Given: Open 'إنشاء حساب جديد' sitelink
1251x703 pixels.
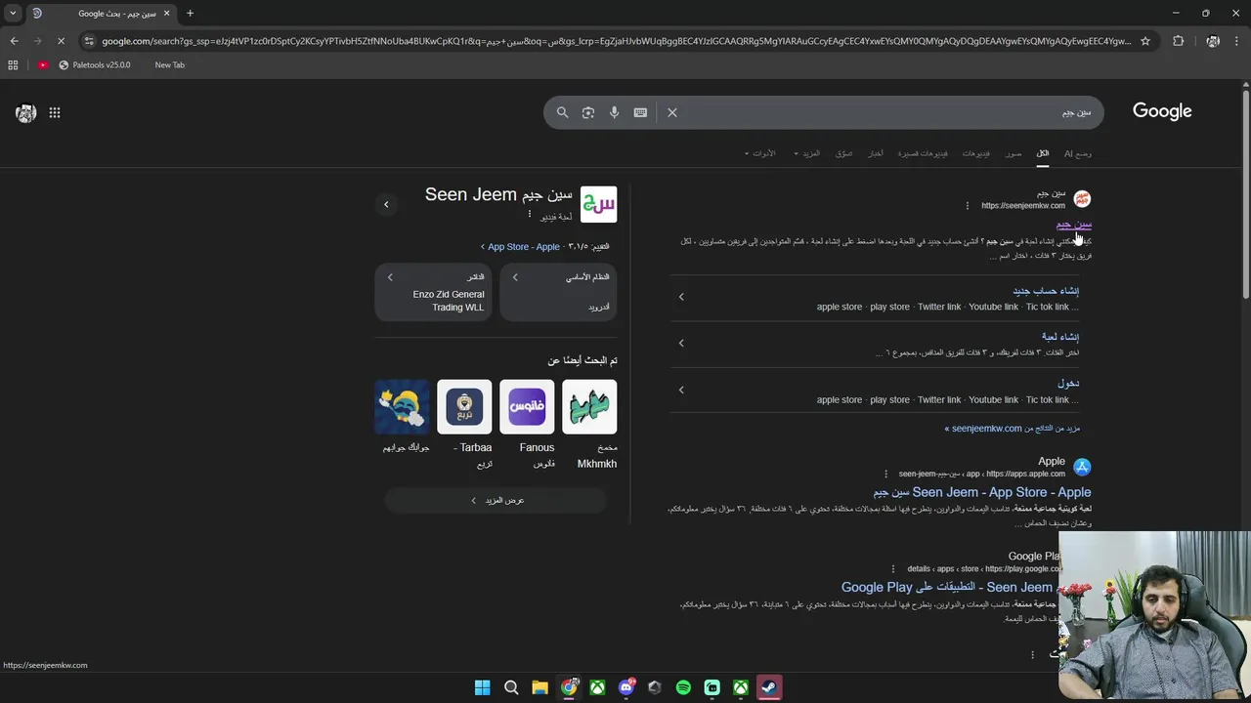Looking at the screenshot, I should 1046,291.
